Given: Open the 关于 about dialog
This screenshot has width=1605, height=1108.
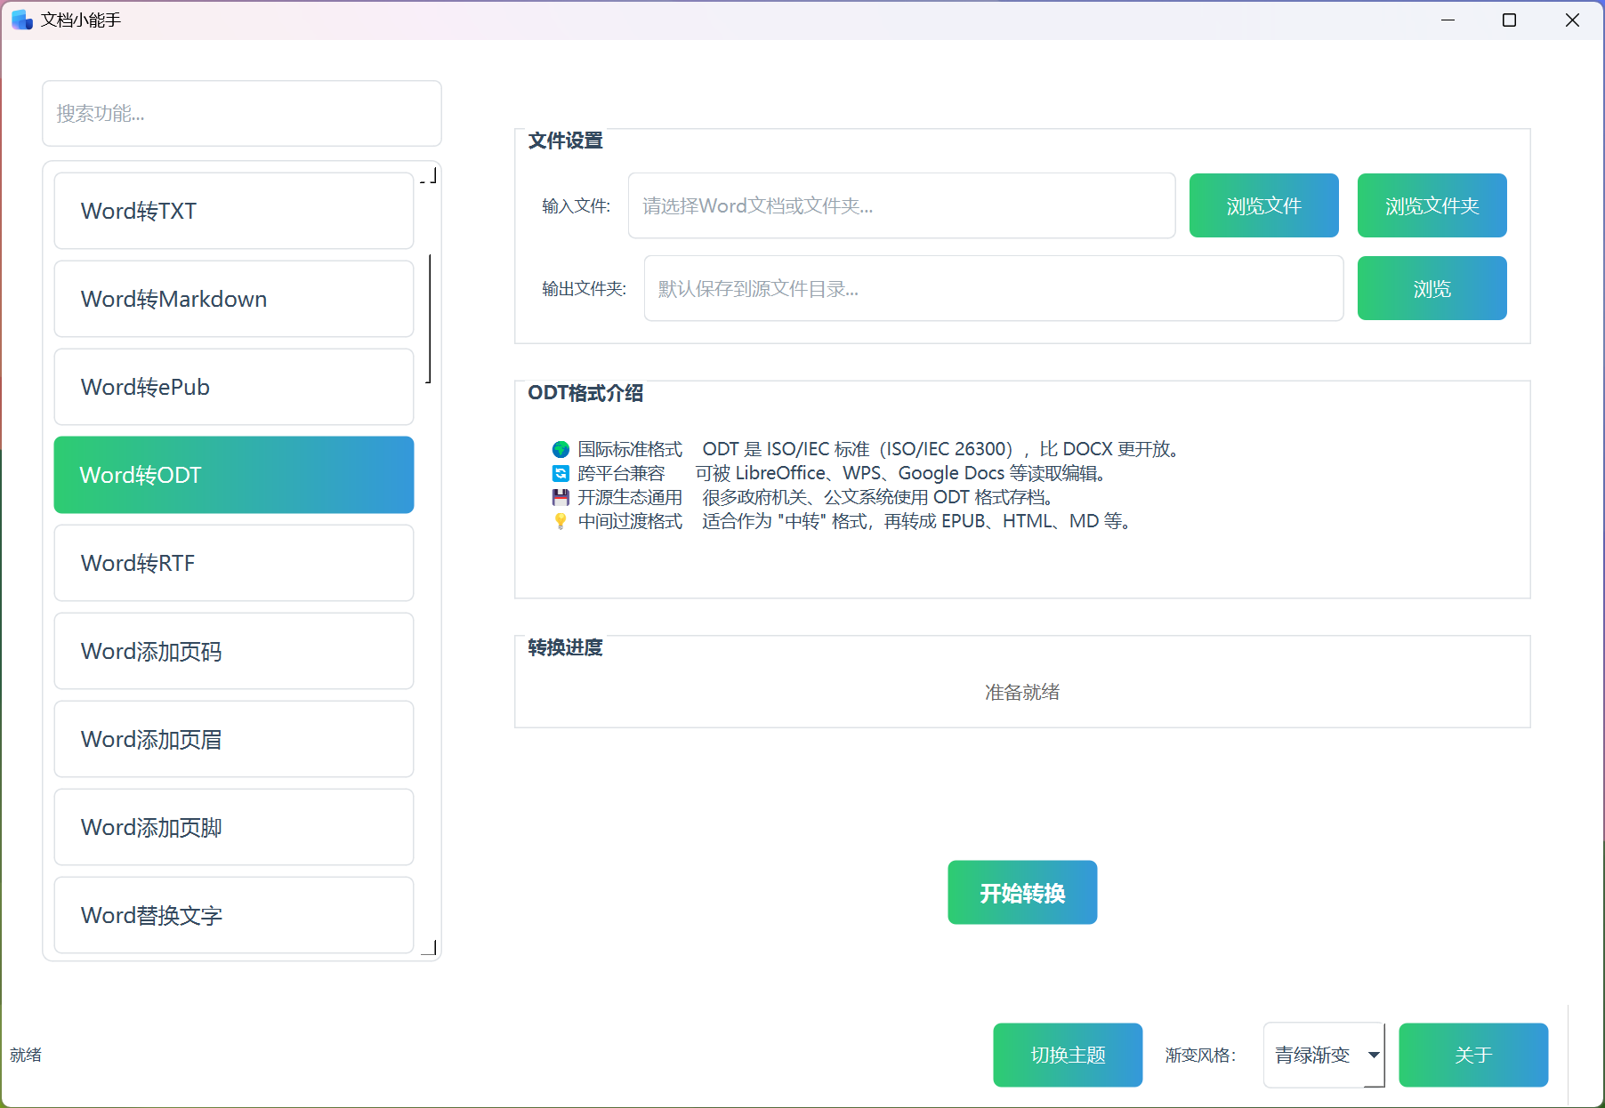Looking at the screenshot, I should coord(1473,1055).
